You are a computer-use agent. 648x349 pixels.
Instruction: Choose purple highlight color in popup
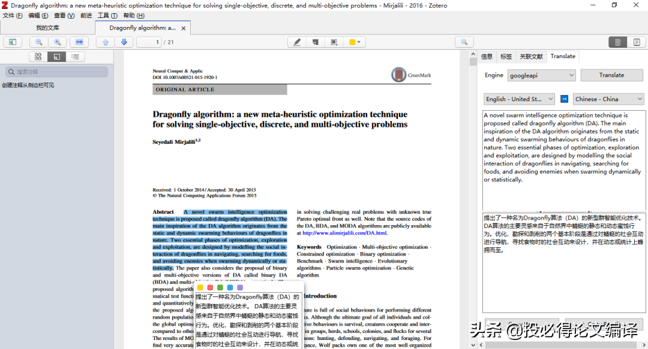pos(240,287)
